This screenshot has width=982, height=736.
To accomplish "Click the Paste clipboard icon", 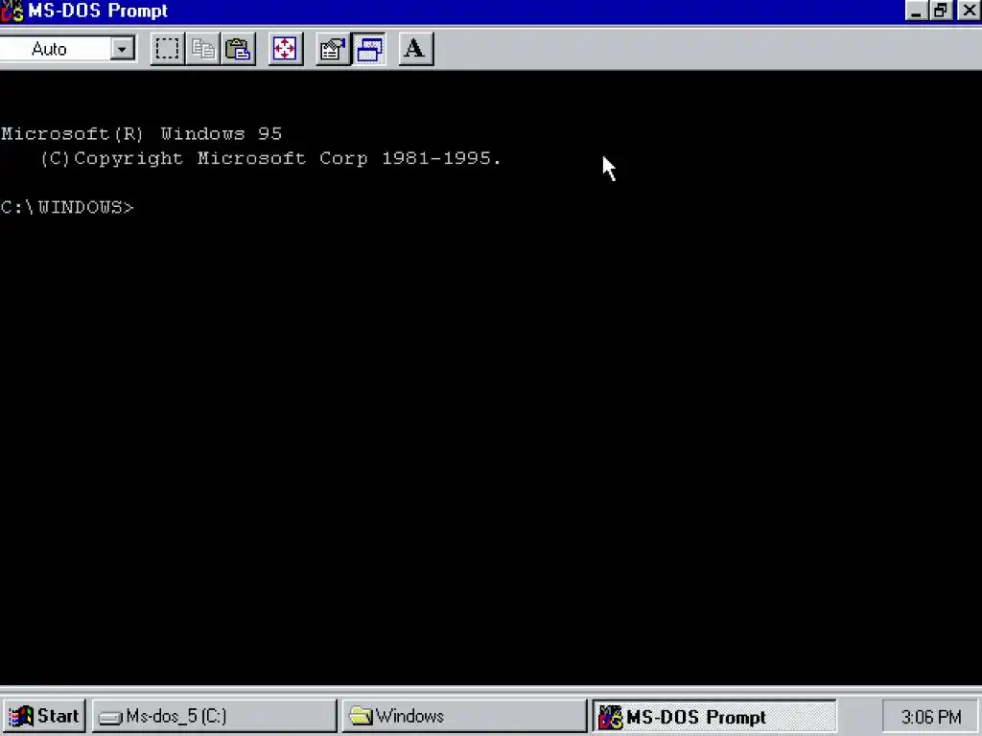I will [239, 49].
